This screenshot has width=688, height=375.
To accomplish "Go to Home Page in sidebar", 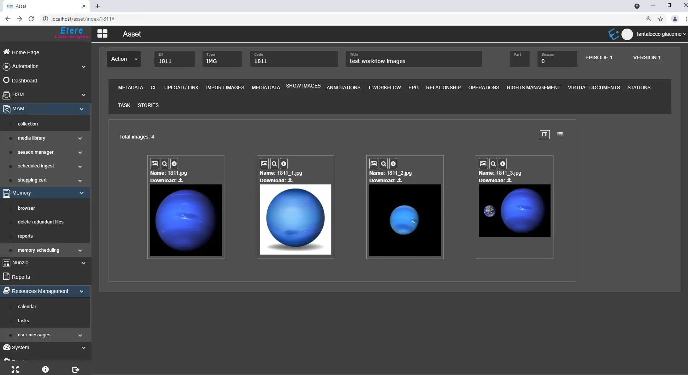I will coord(25,52).
